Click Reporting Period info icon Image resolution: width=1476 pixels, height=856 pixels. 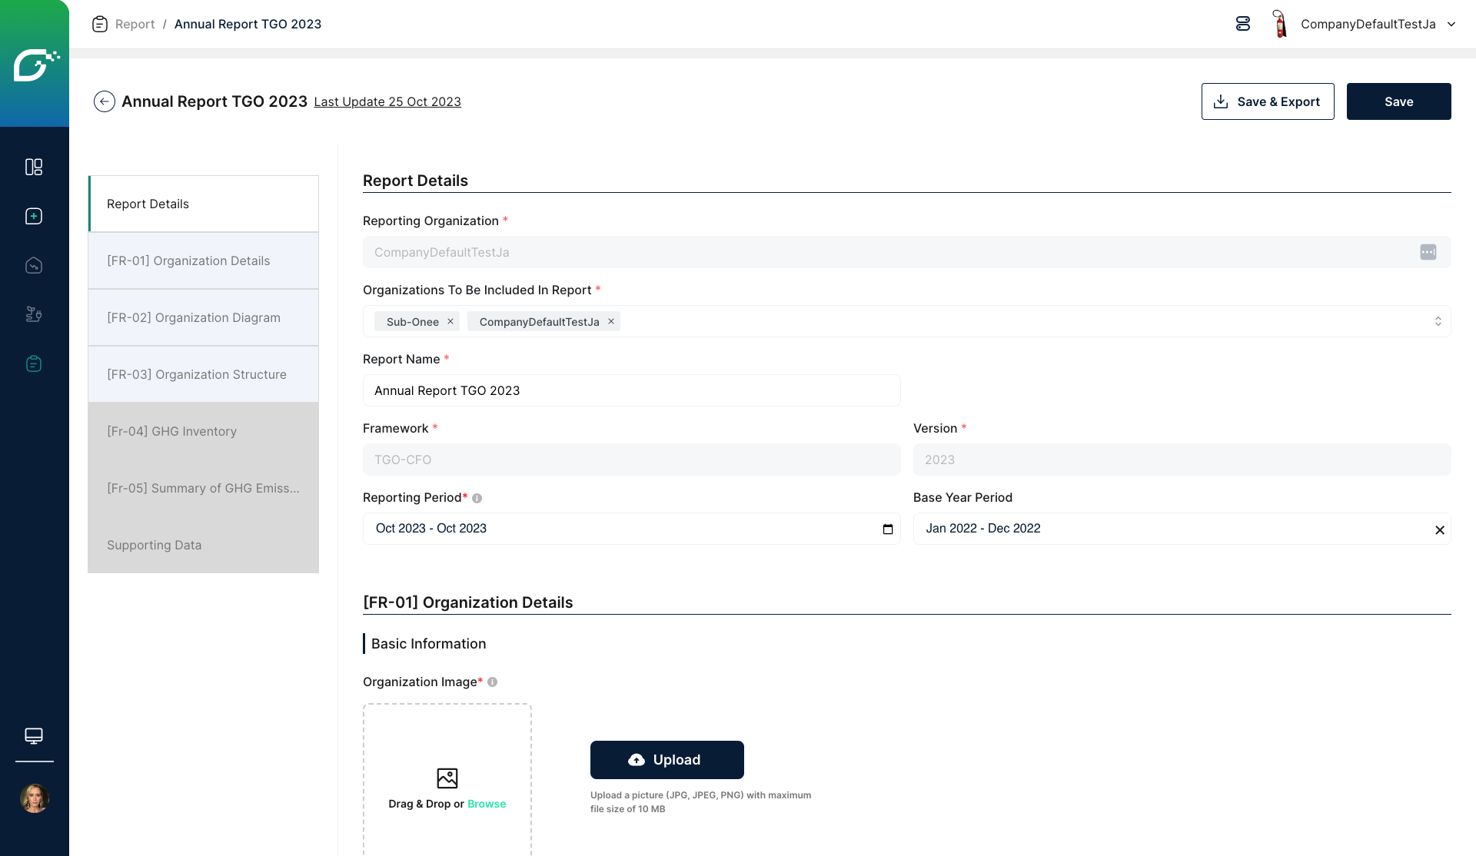[477, 498]
